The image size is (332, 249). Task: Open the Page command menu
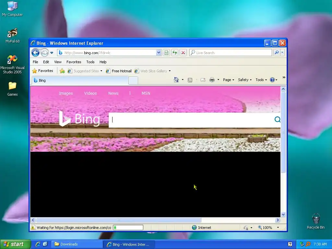[x=229, y=80]
